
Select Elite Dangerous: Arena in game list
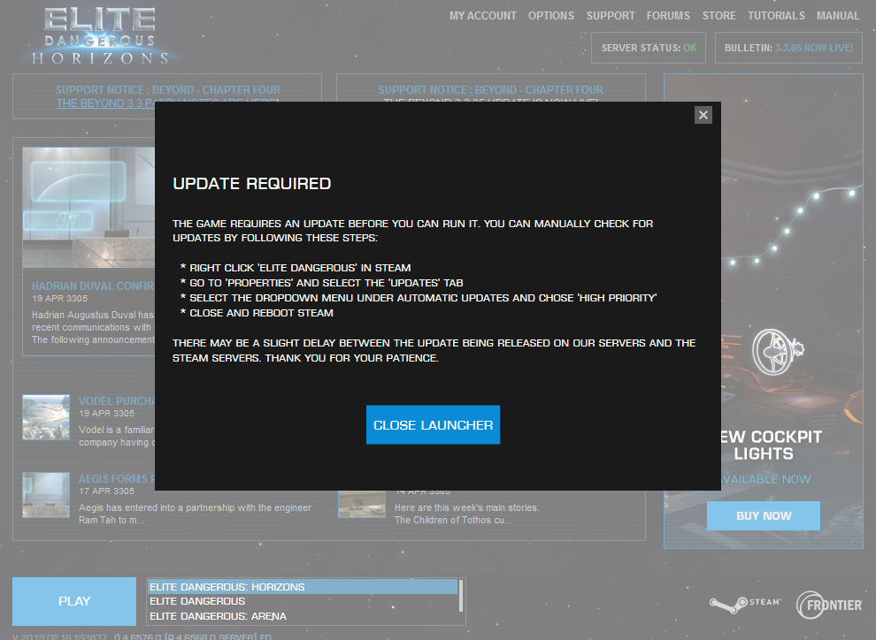[303, 616]
